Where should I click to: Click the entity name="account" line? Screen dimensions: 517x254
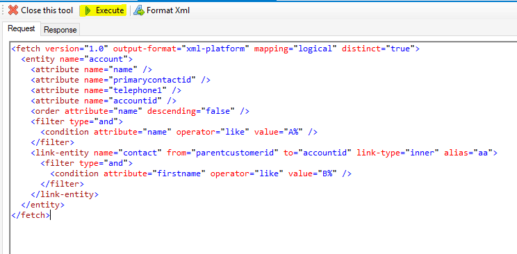pos(77,59)
